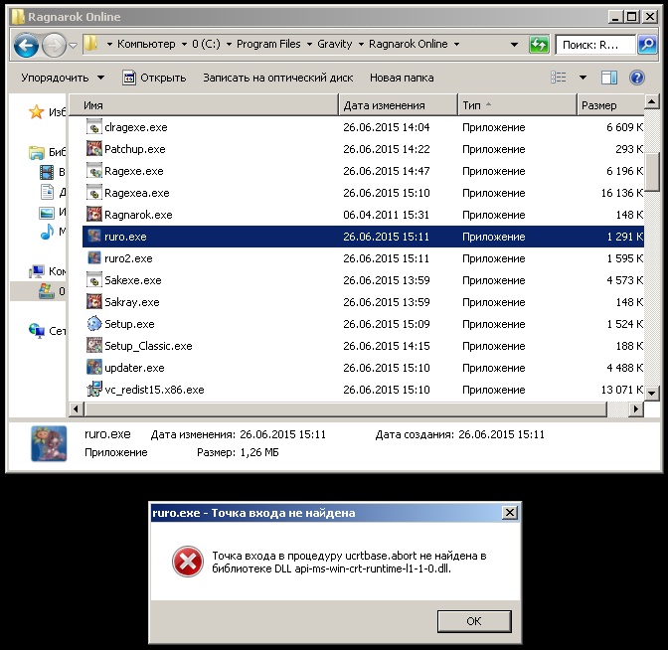Click the Patchup.exe file icon
668x650 pixels.
pyautogui.click(x=94, y=149)
